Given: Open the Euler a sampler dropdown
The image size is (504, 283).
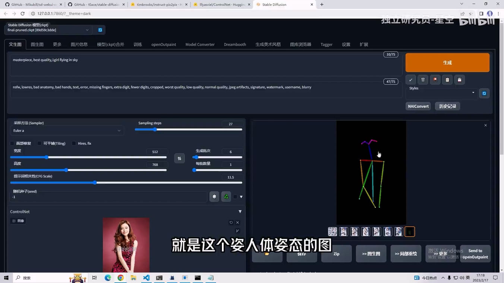Looking at the screenshot, I should 67,130.
